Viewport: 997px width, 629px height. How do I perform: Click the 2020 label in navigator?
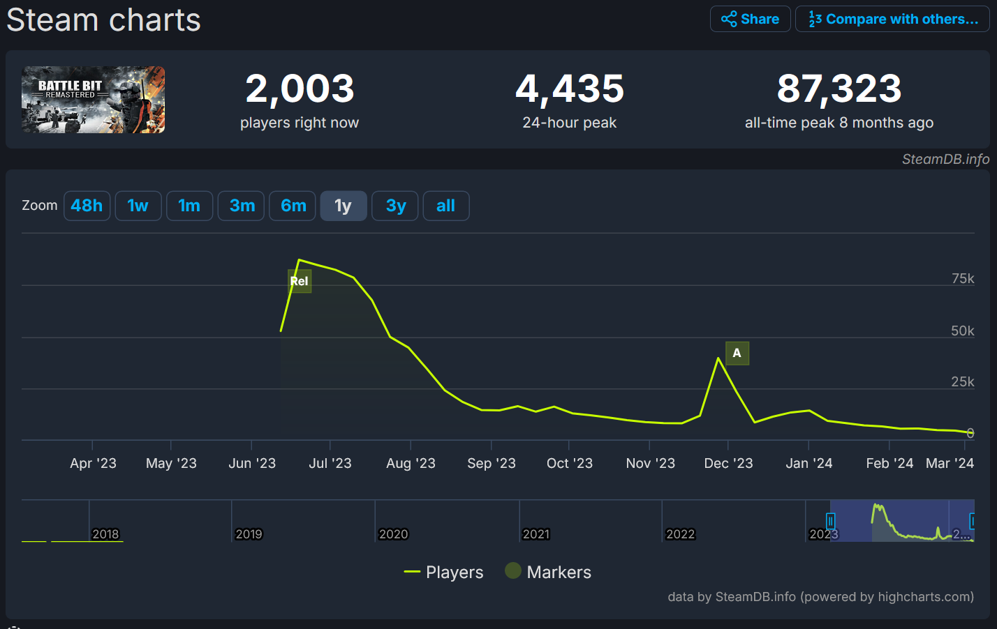394,534
